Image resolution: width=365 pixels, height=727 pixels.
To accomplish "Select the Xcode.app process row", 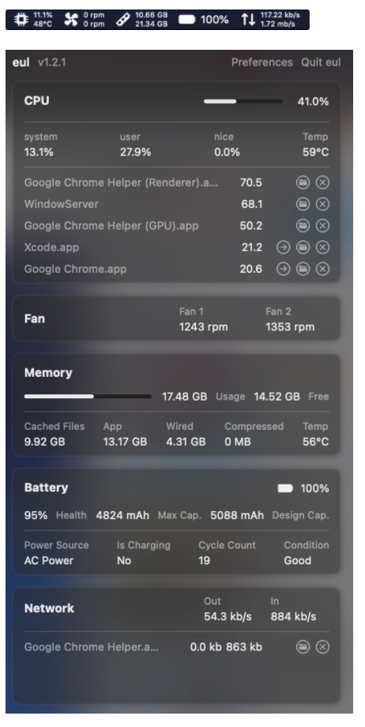I will pos(177,247).
